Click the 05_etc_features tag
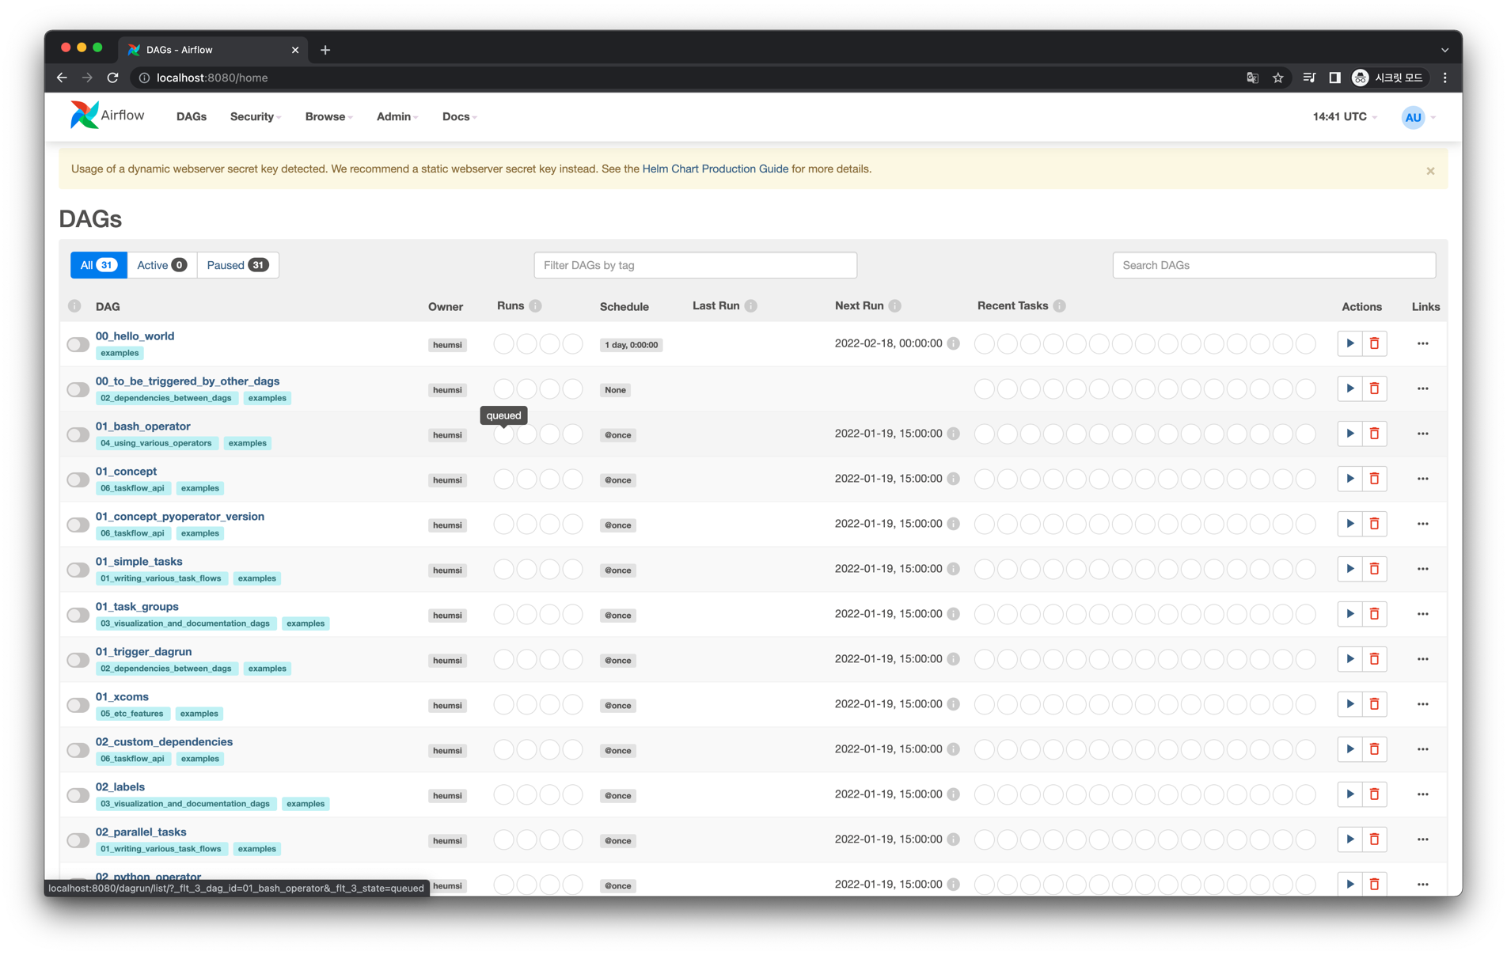1507x955 pixels. point(131,714)
